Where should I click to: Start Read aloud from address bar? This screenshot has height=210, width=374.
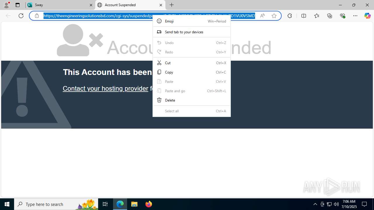262,16
